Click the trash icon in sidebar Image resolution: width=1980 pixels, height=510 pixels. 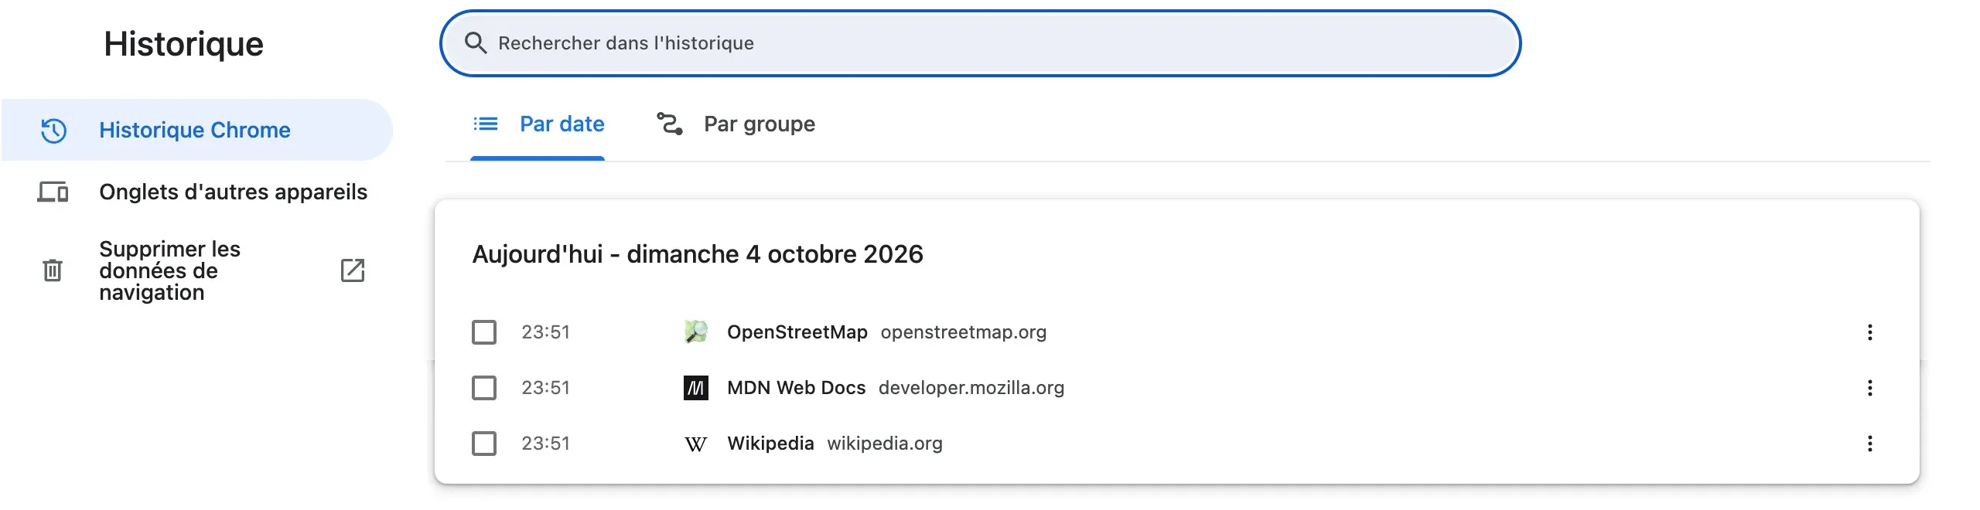(x=53, y=270)
